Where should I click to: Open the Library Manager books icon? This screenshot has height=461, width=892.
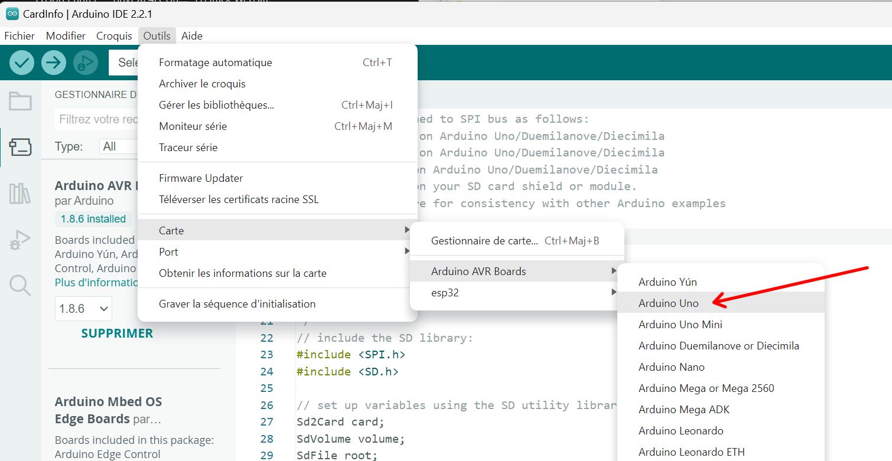pos(20,194)
